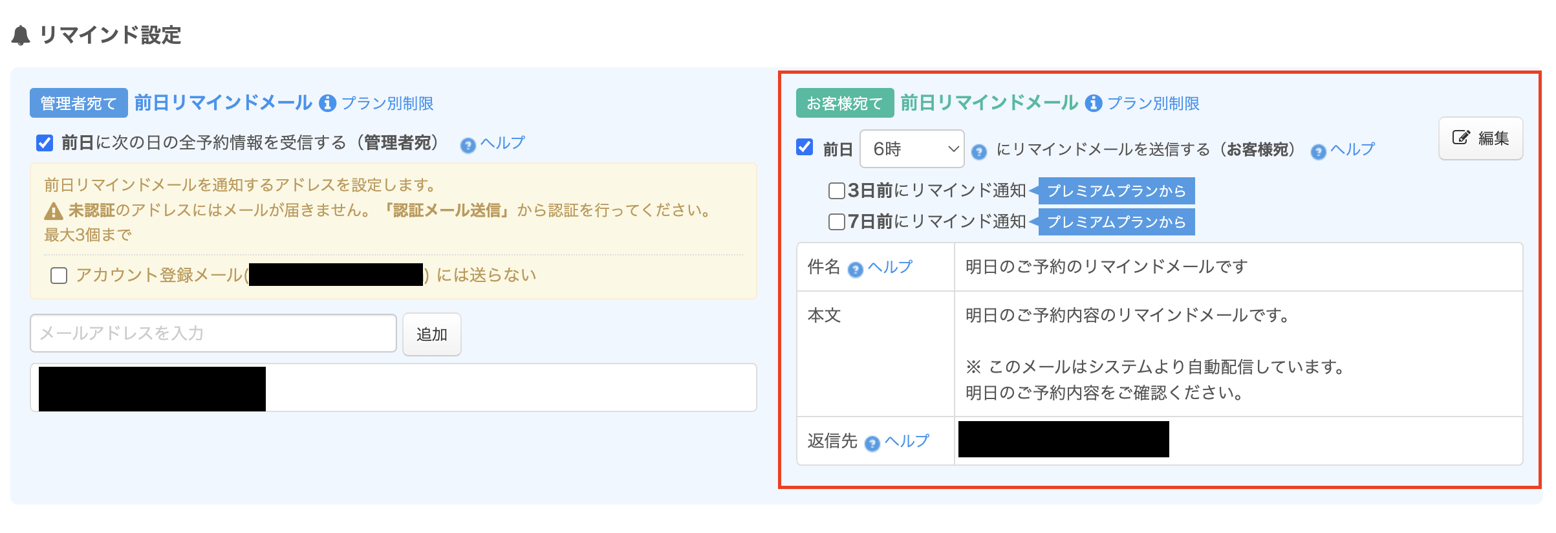The image size is (1556, 533).
Task: Click the info icon beside customer プラン別制限
Action: pyautogui.click(x=1094, y=103)
